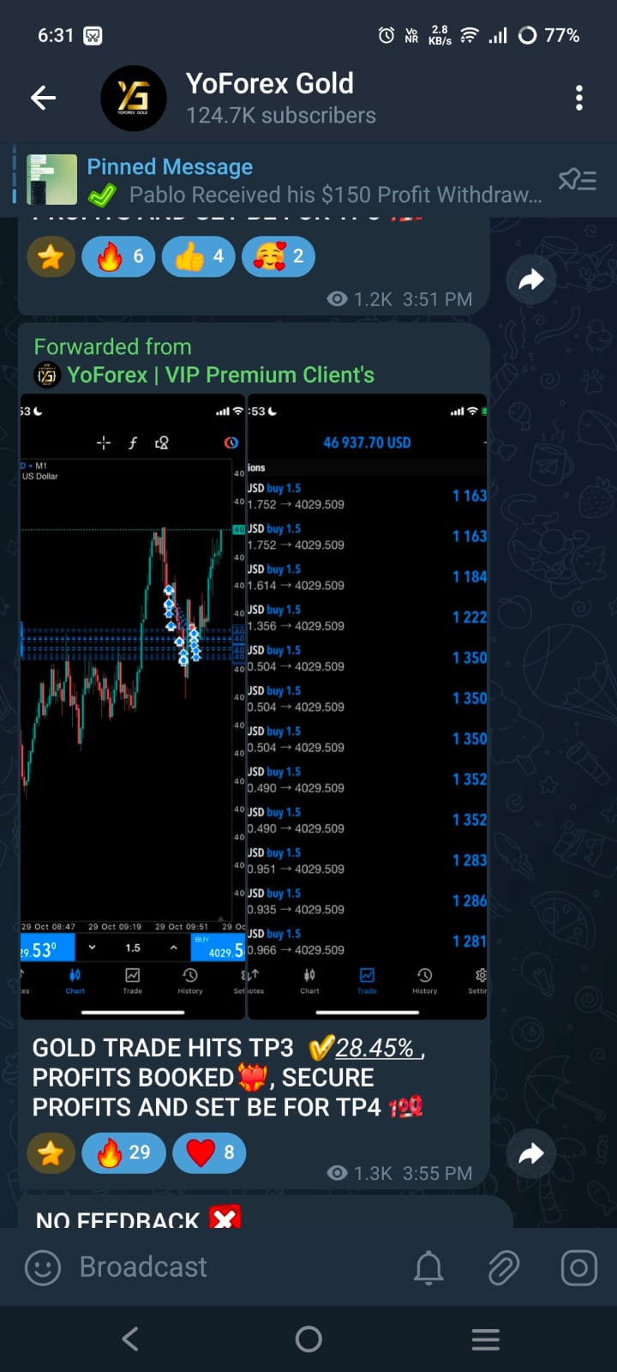Open the YoForex Gold channel avatar
Image resolution: width=617 pixels, height=1372 pixels.
point(133,99)
